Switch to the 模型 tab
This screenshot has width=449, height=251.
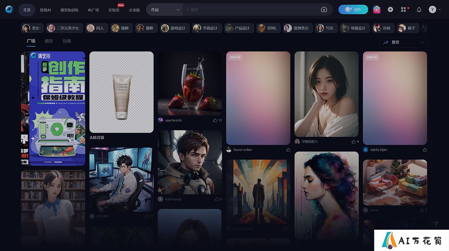[49, 41]
